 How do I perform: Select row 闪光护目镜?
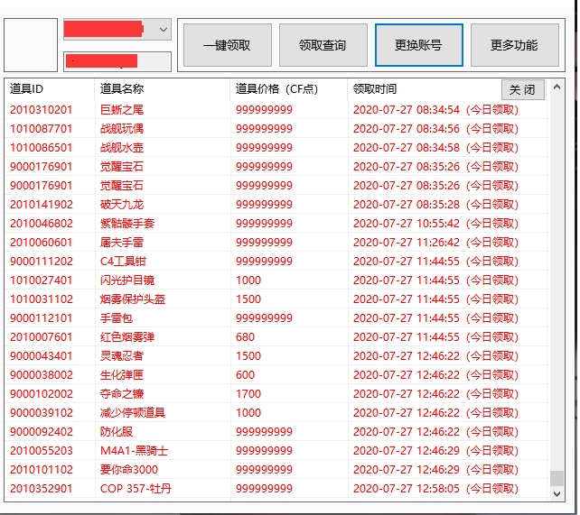click(x=276, y=280)
